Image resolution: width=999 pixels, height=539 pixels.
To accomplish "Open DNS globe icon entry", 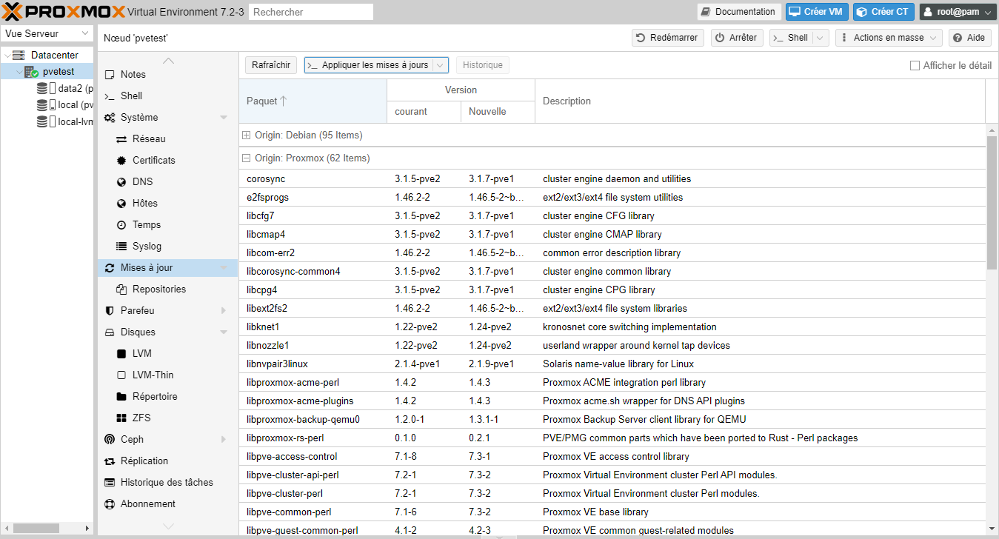I will pyautogui.click(x=121, y=181).
